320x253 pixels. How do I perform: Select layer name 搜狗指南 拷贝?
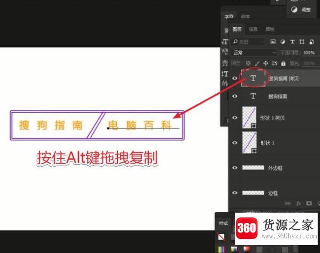(284, 78)
